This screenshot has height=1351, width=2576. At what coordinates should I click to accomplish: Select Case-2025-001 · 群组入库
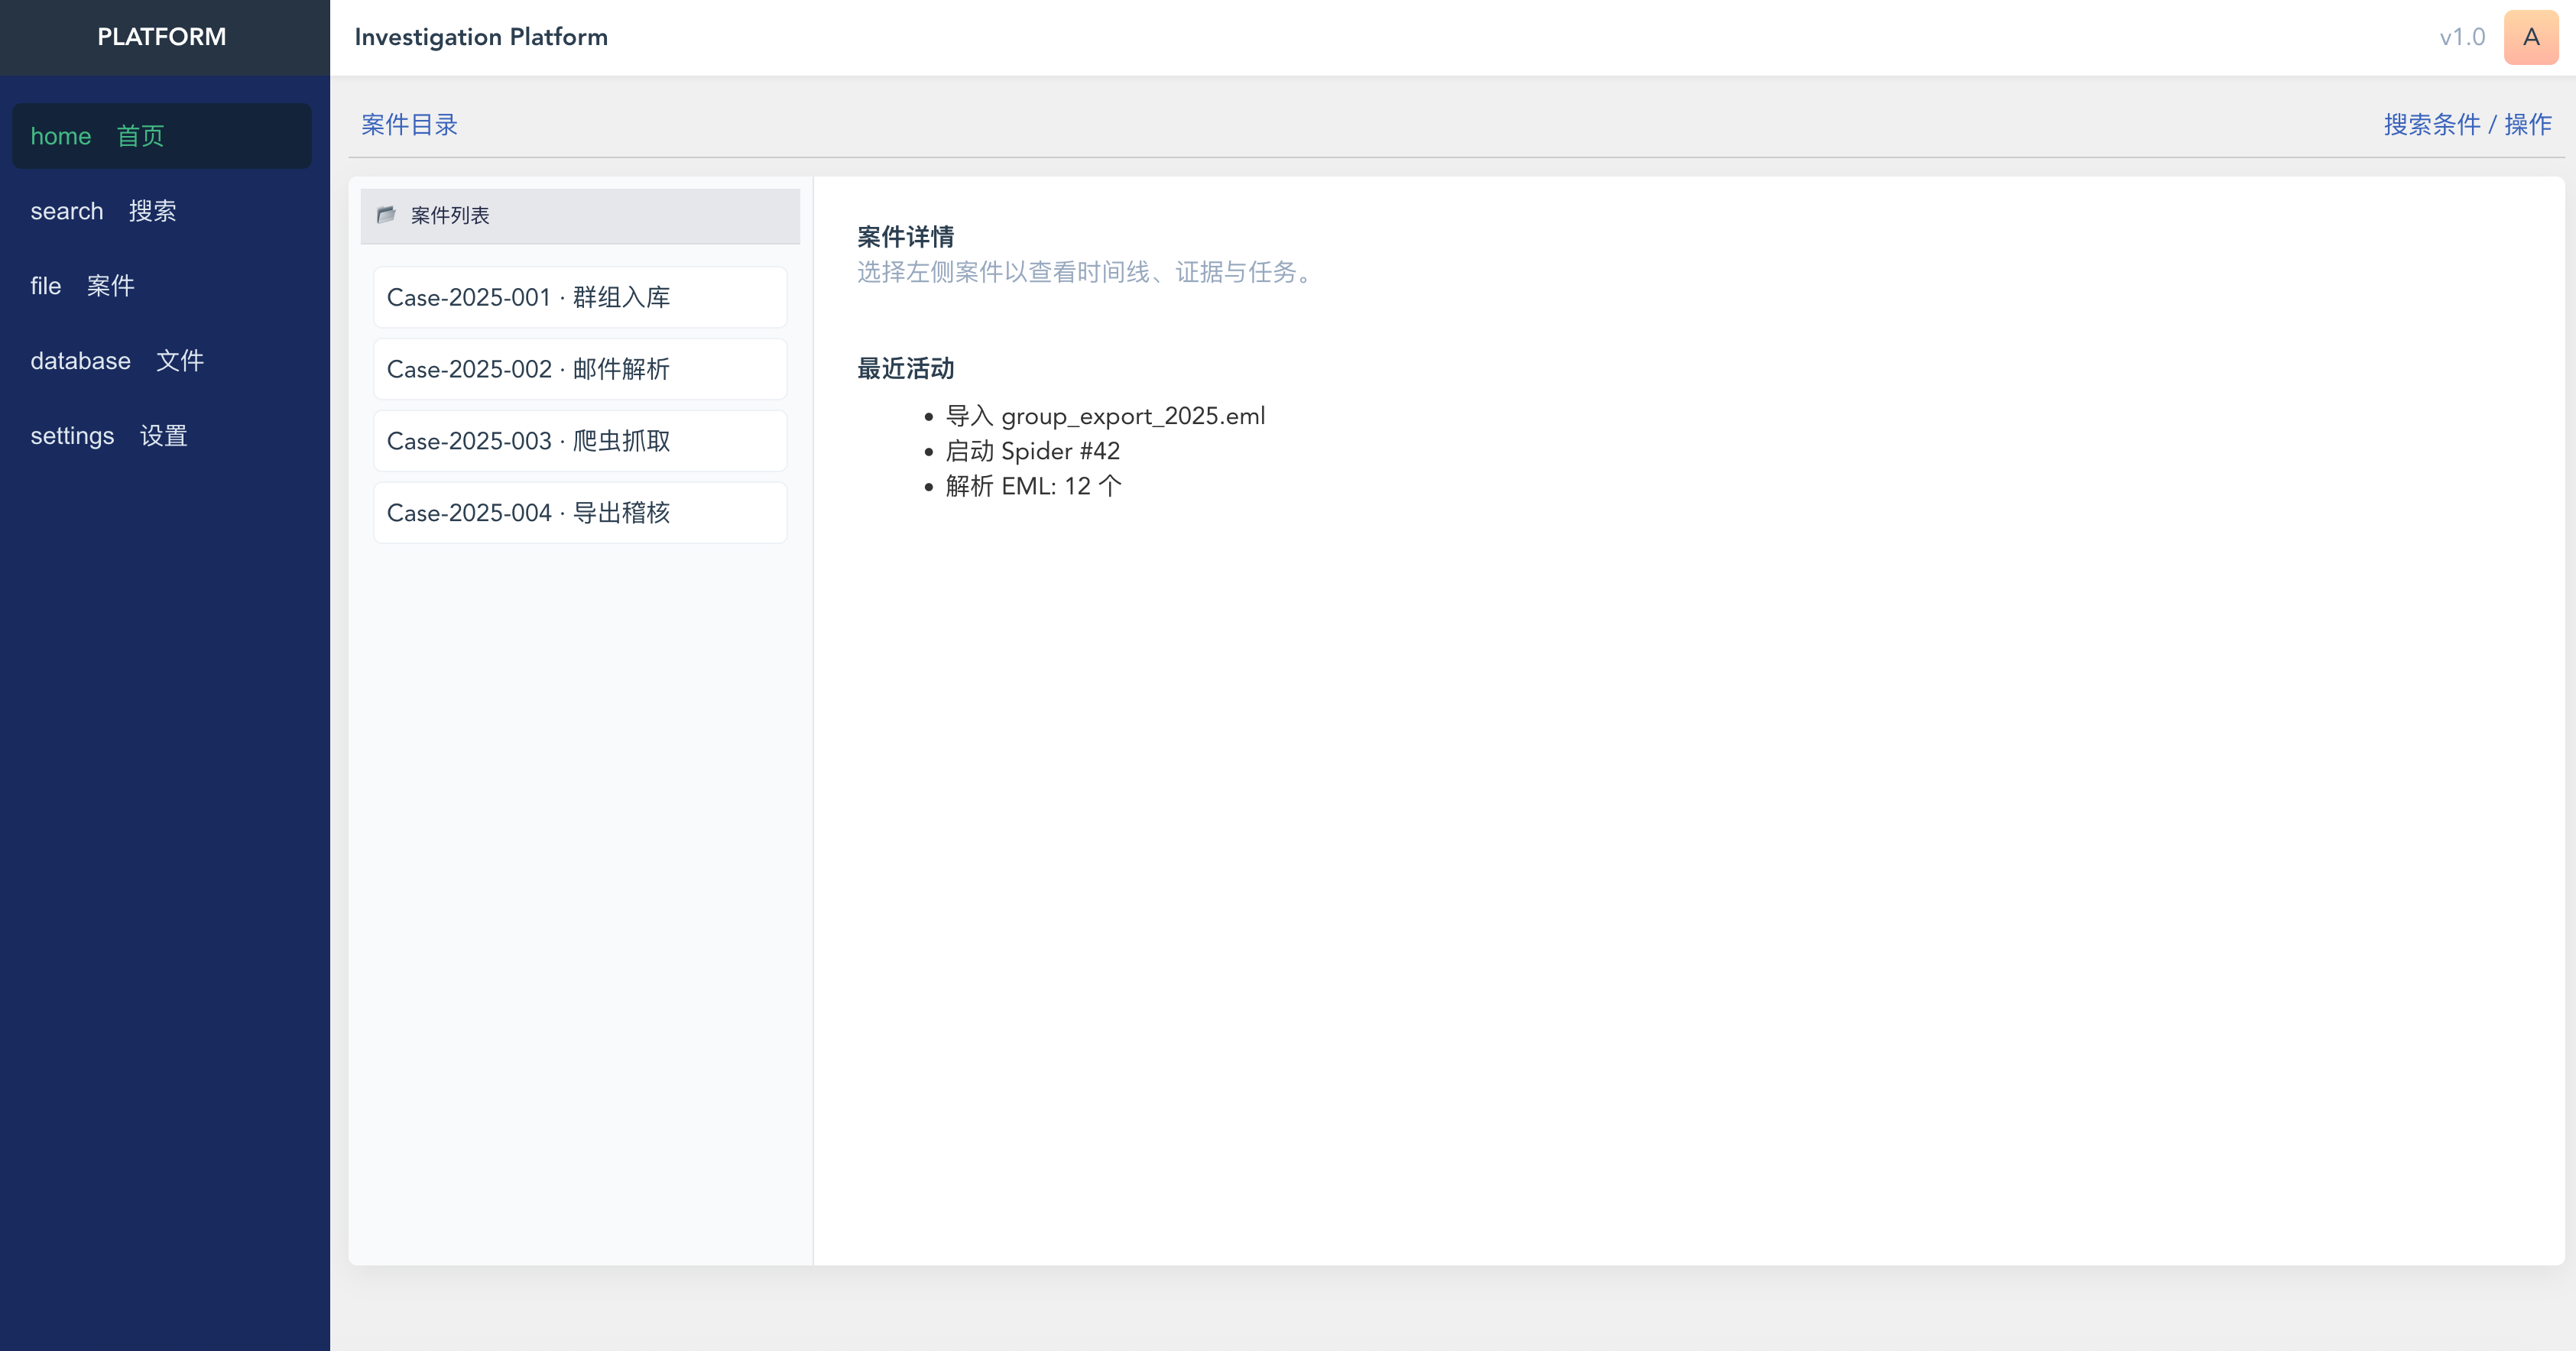tap(580, 297)
